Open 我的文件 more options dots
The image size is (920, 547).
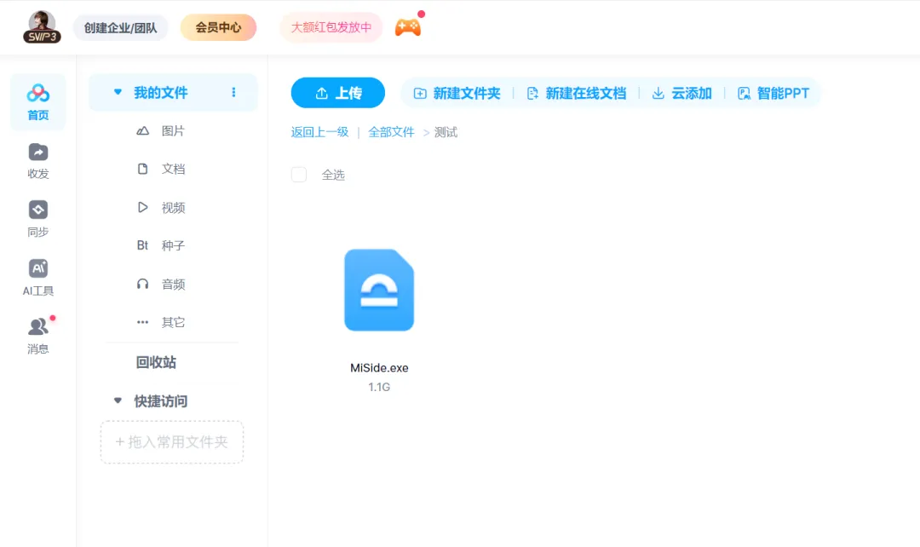(x=233, y=92)
